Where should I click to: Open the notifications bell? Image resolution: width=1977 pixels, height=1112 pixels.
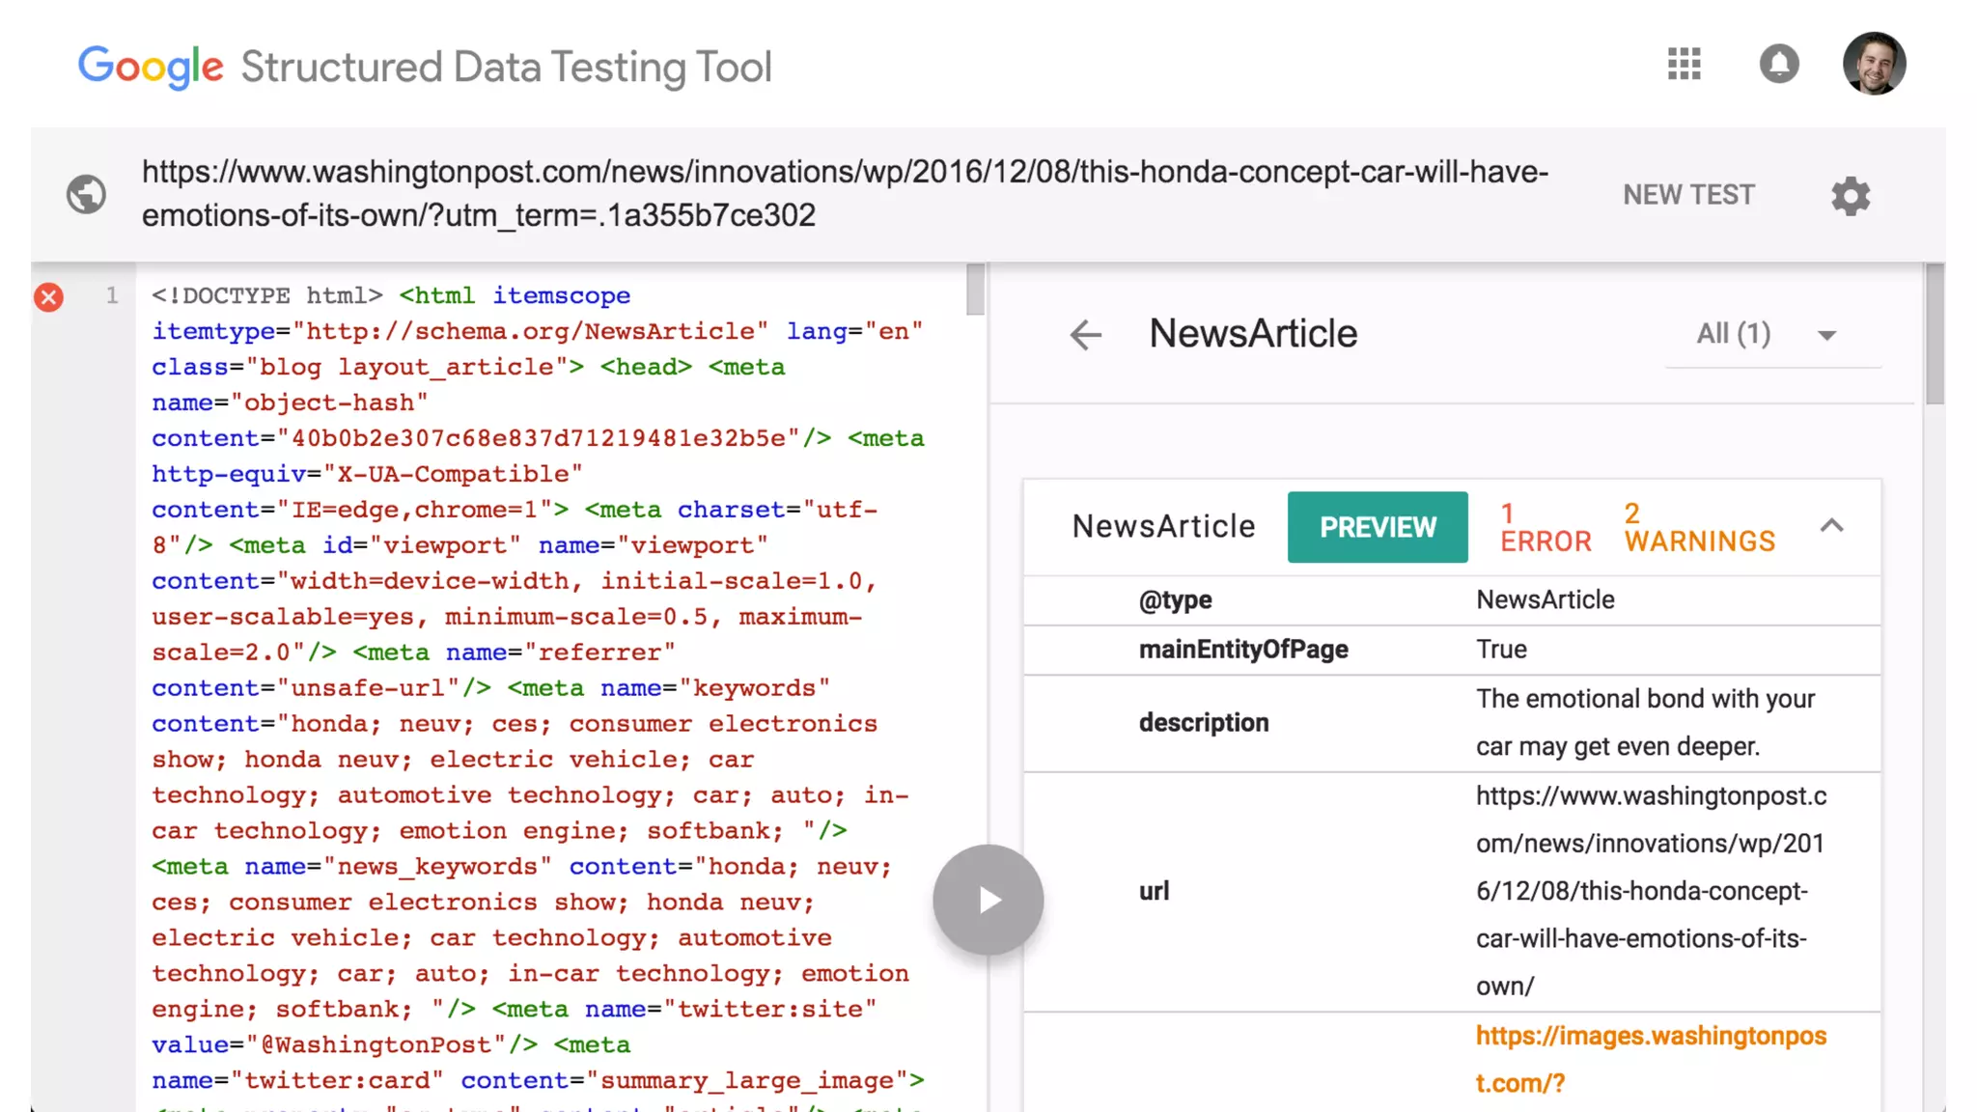point(1779,65)
